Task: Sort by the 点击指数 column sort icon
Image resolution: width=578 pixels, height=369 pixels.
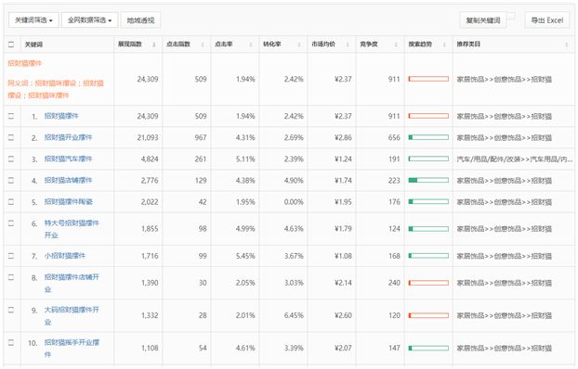Action: coord(203,45)
